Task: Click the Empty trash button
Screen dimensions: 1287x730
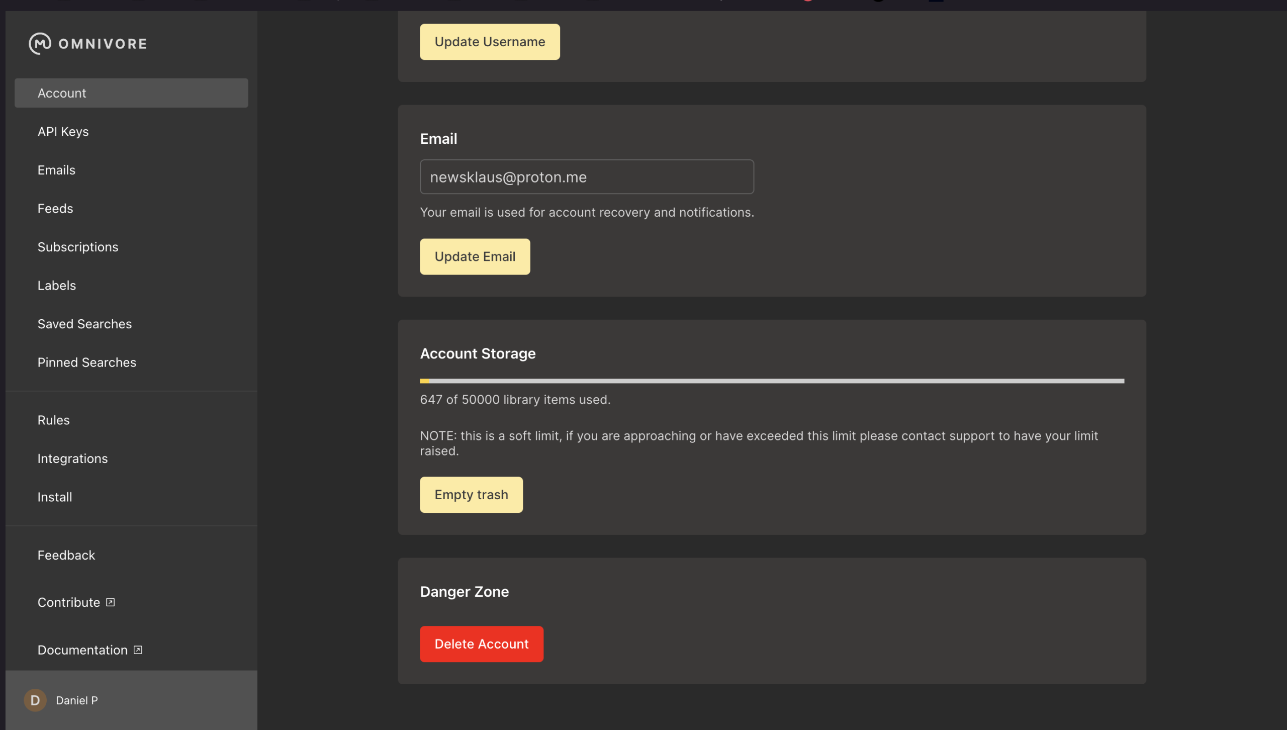Action: (471, 495)
